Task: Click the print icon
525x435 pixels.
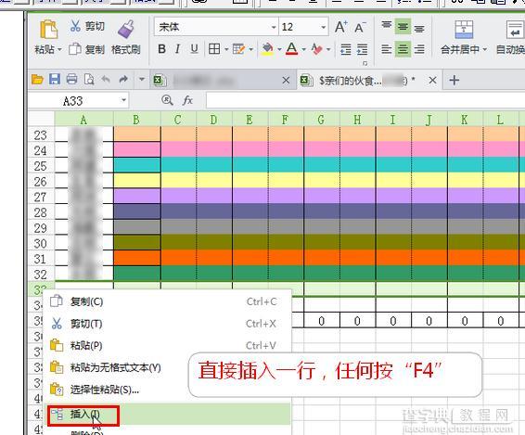Action: (71, 80)
